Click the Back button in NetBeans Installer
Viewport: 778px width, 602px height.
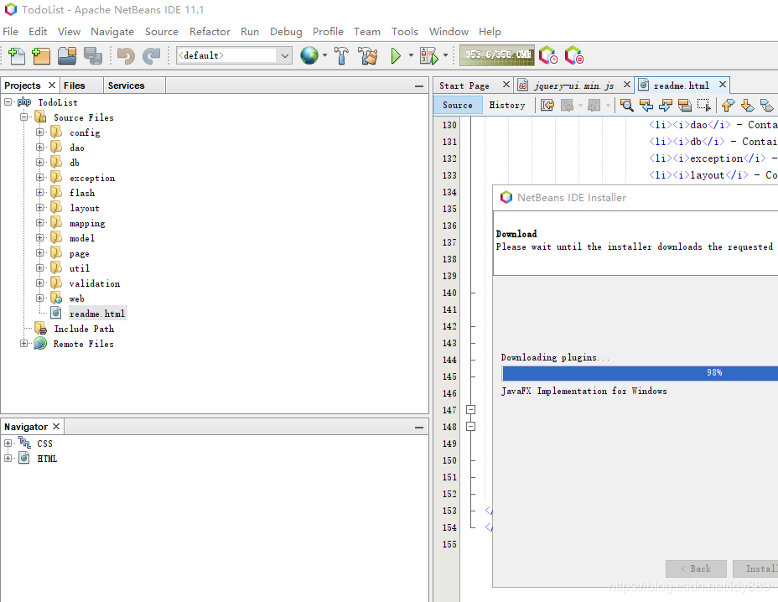click(696, 568)
